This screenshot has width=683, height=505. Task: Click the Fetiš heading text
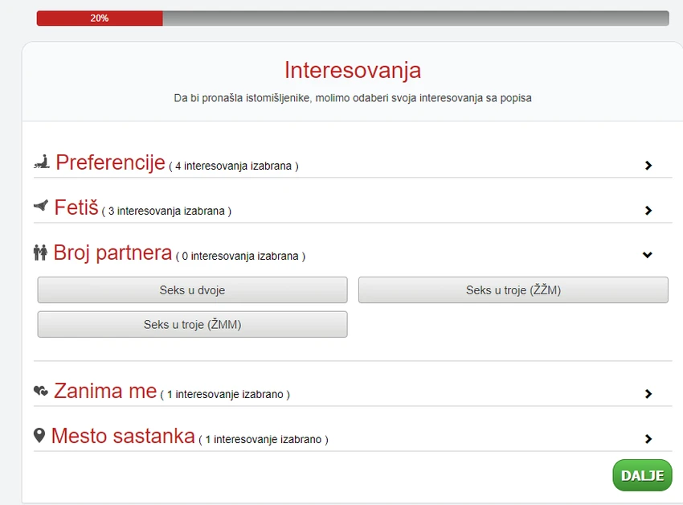[76, 207]
